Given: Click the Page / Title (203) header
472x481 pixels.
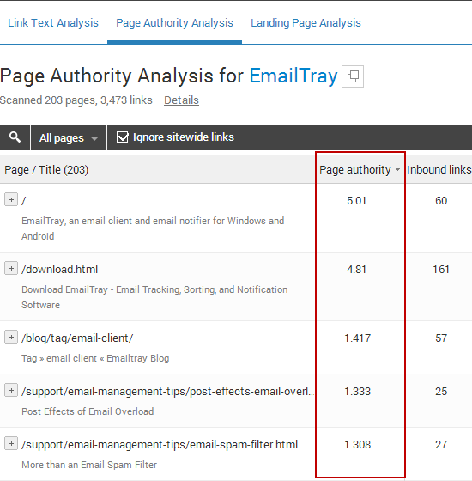Looking at the screenshot, I should [46, 170].
